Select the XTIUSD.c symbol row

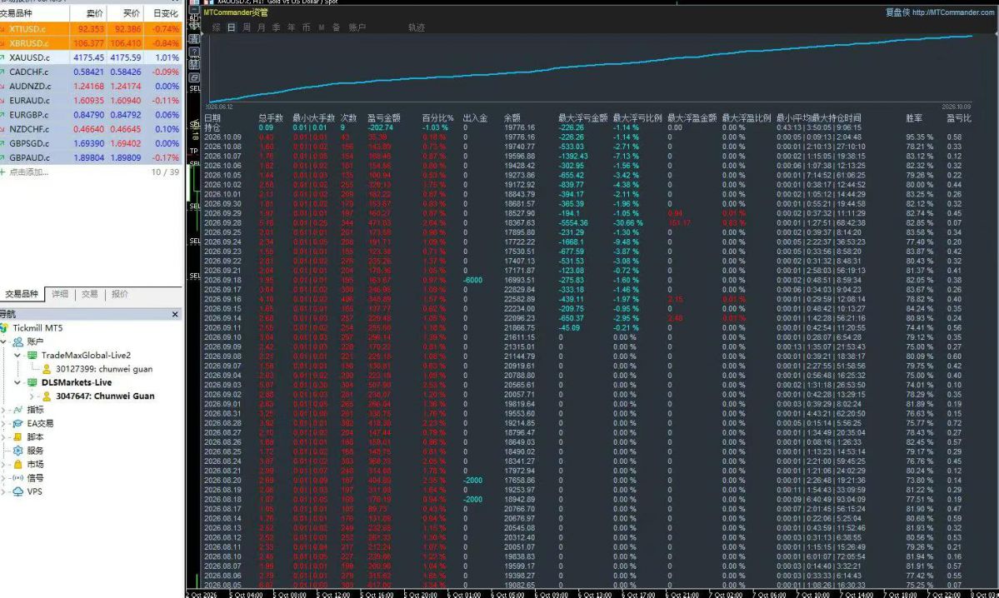pyautogui.click(x=91, y=28)
